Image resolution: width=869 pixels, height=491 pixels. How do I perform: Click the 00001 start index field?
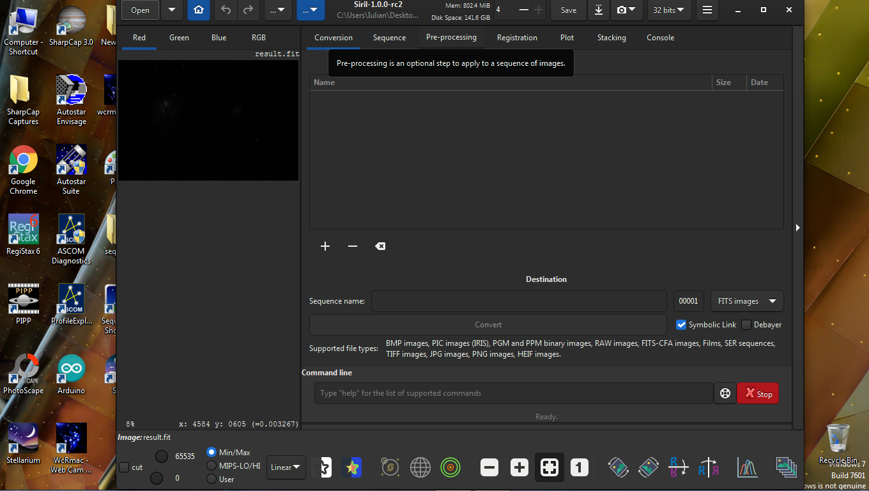tap(689, 301)
